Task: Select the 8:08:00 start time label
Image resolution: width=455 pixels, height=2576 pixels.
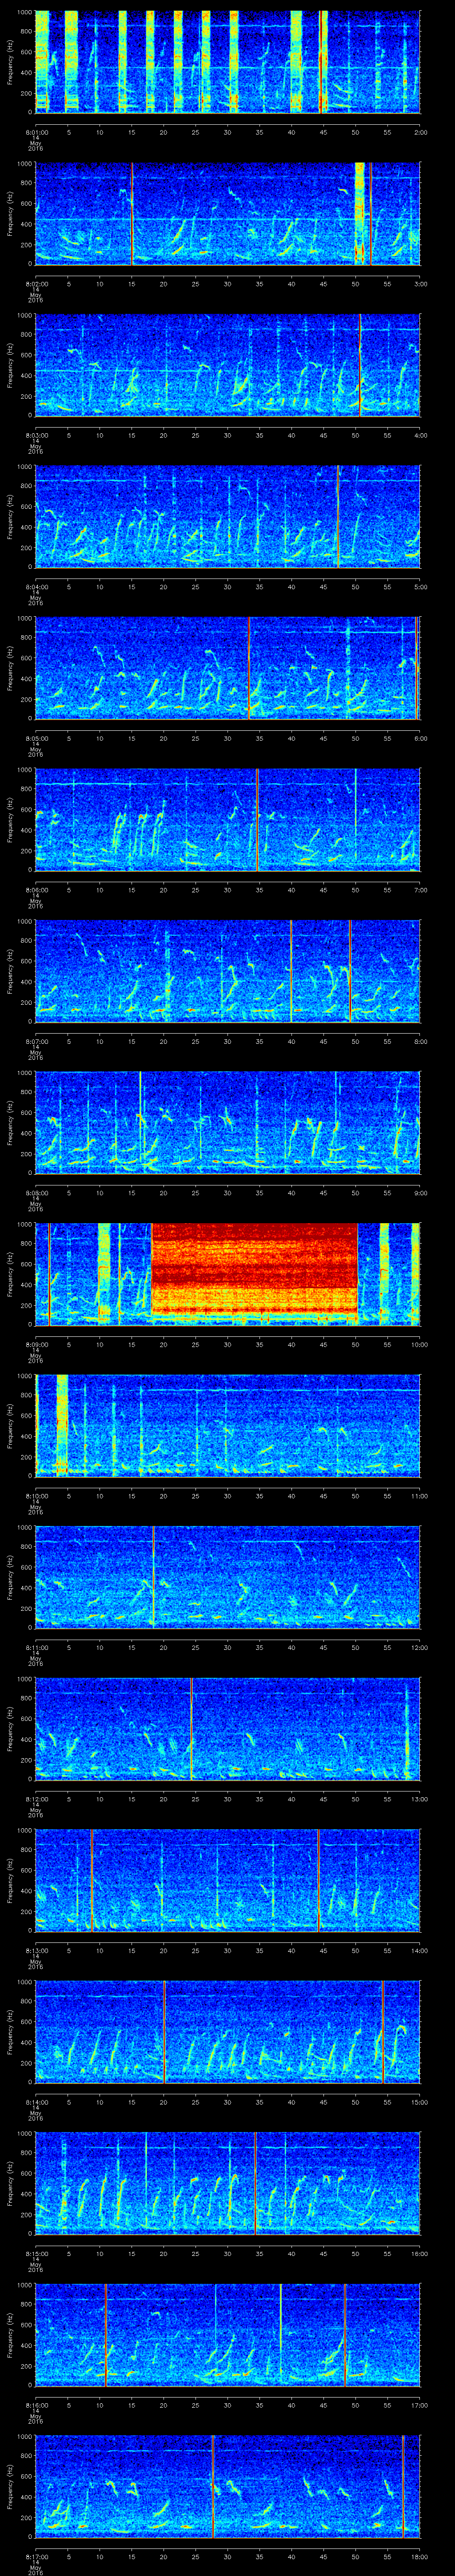Action: coord(36,1193)
